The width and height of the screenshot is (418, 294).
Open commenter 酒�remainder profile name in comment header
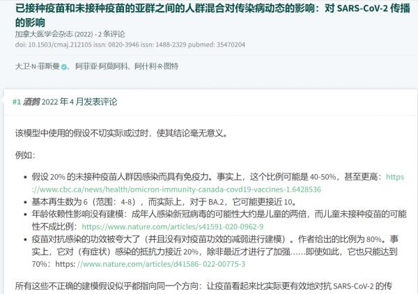click(x=32, y=102)
